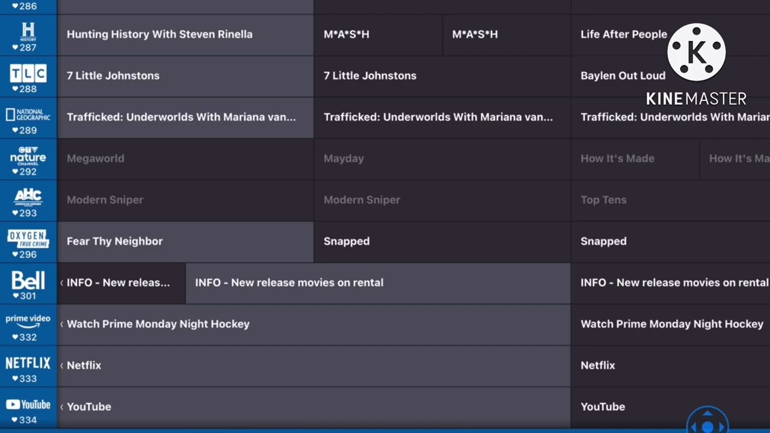Select the later Netflix listing
Screen dimensions: 770x433
coord(671,365)
